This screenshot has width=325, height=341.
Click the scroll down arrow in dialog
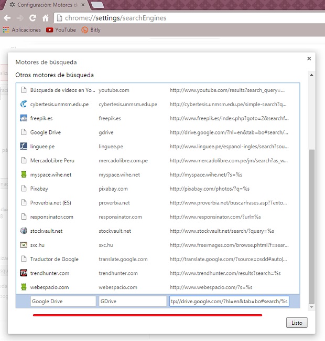click(311, 307)
